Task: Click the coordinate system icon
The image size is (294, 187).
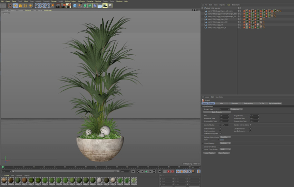Action: pos(52,6)
